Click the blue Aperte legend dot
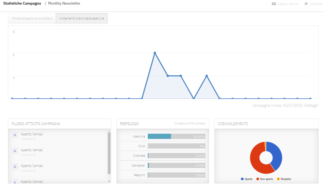This screenshot has height=186, width=323. [242, 179]
